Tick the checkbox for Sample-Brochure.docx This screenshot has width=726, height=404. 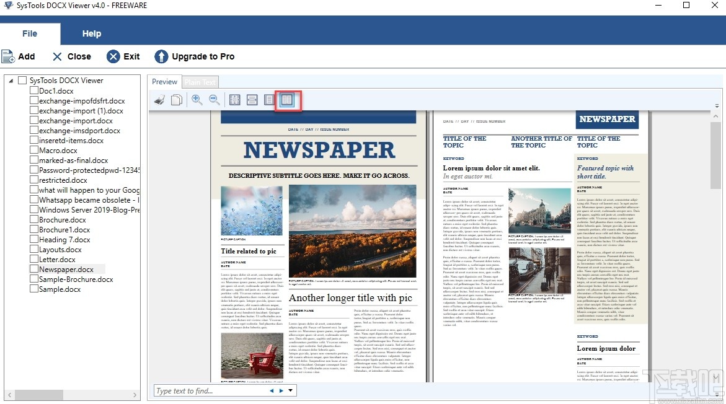pyautogui.click(x=33, y=279)
